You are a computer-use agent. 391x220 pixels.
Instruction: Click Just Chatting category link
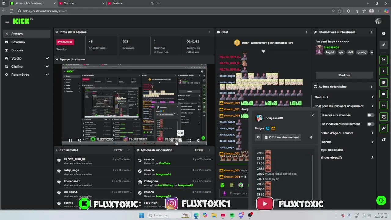coord(165,185)
